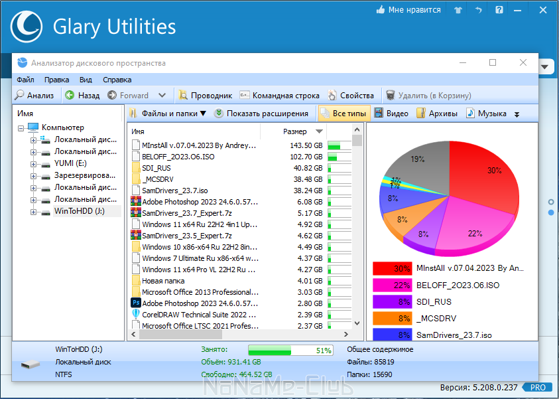Screen dimensions: 559x399
Task: Toggle the Все типы filter button
Action: (x=344, y=114)
